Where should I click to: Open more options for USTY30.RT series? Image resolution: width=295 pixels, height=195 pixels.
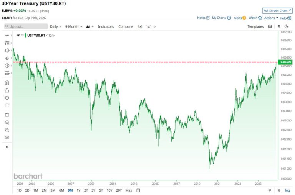[22, 35]
